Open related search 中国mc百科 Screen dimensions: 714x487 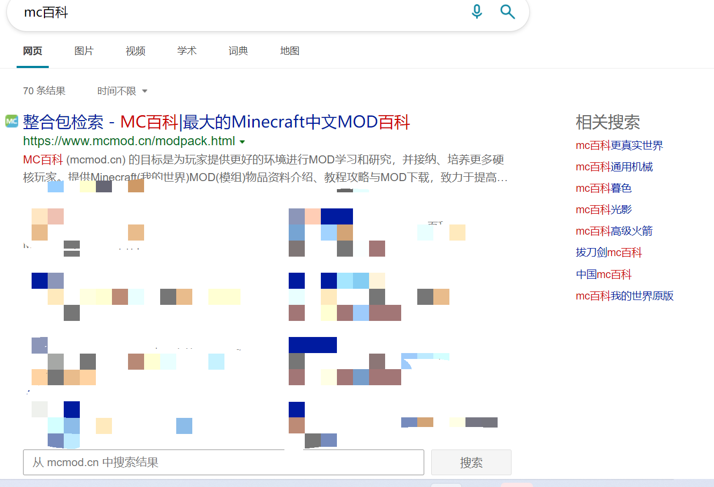[x=604, y=275]
